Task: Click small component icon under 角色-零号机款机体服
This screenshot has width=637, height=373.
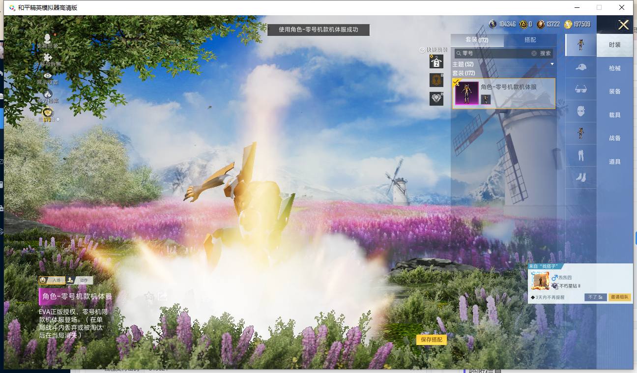Action: tap(486, 99)
